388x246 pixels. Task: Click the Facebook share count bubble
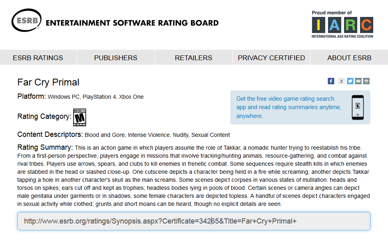click(x=341, y=81)
